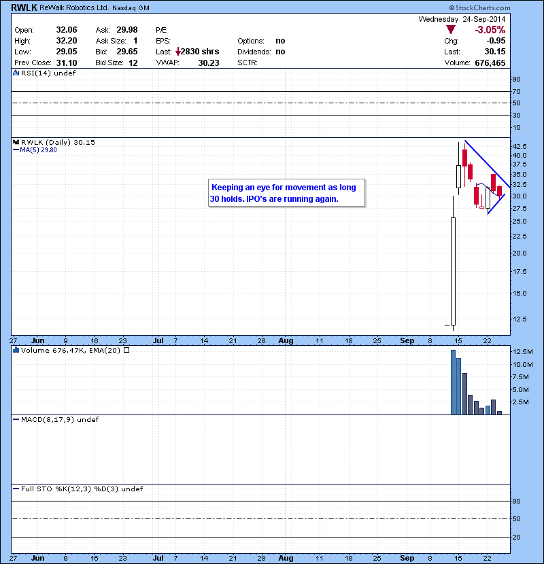Click the line marker before MACD(8,17,9)
Screen dimensions: 544x564
(x=16, y=419)
